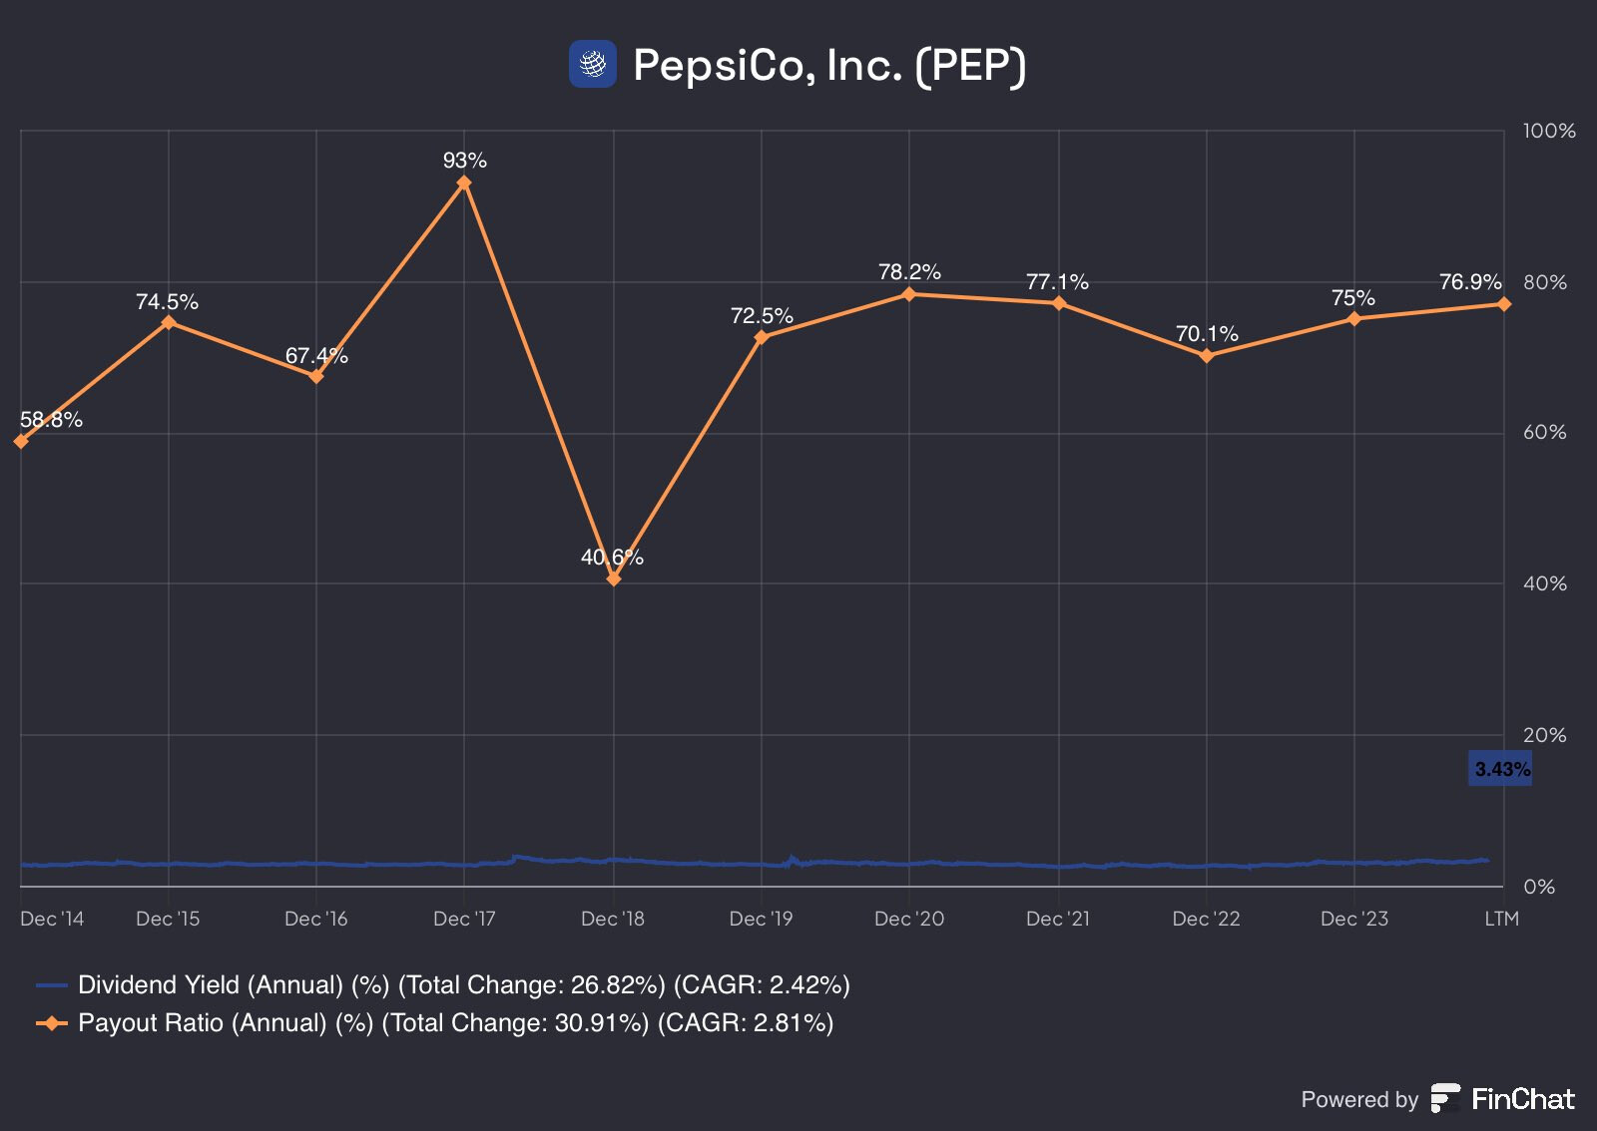Select the 76.9% LTM diamond marker

(1504, 304)
